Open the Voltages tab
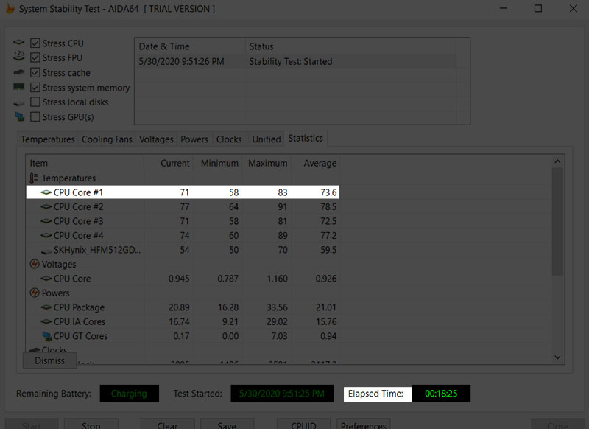589x429 pixels. 156,139
